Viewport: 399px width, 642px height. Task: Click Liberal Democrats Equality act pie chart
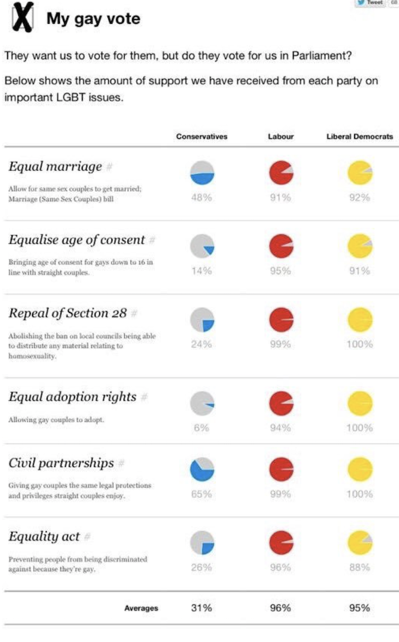(360, 542)
